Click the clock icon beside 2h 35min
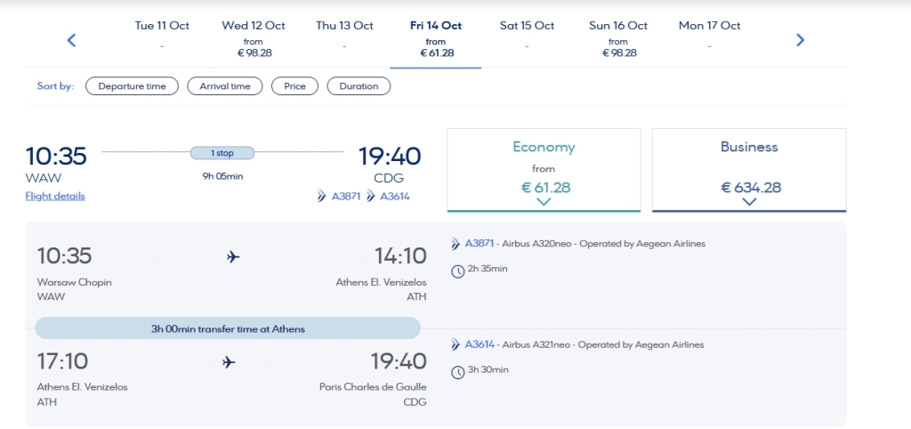Image resolution: width=911 pixels, height=429 pixels. (x=458, y=271)
